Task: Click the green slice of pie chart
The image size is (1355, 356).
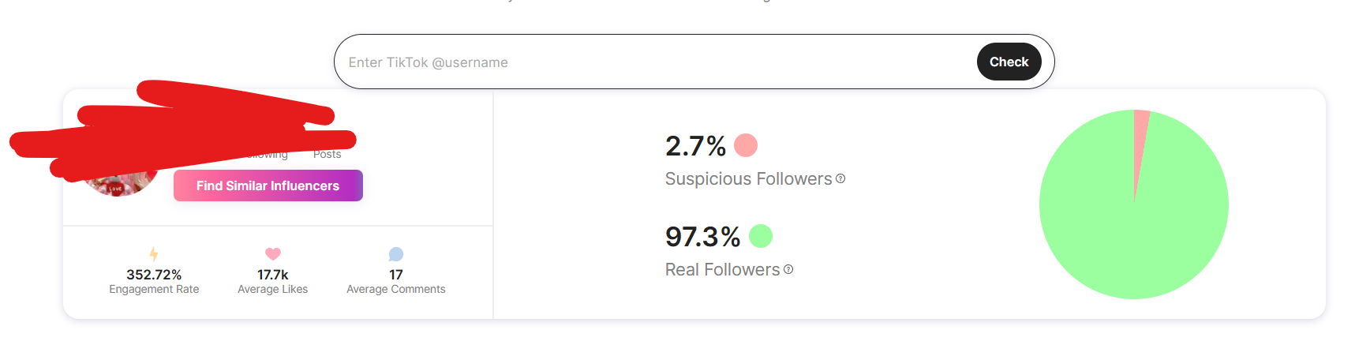Action: pos(1133,213)
